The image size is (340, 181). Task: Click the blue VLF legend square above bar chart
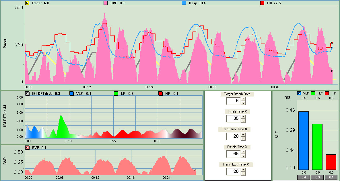(x=299, y=93)
